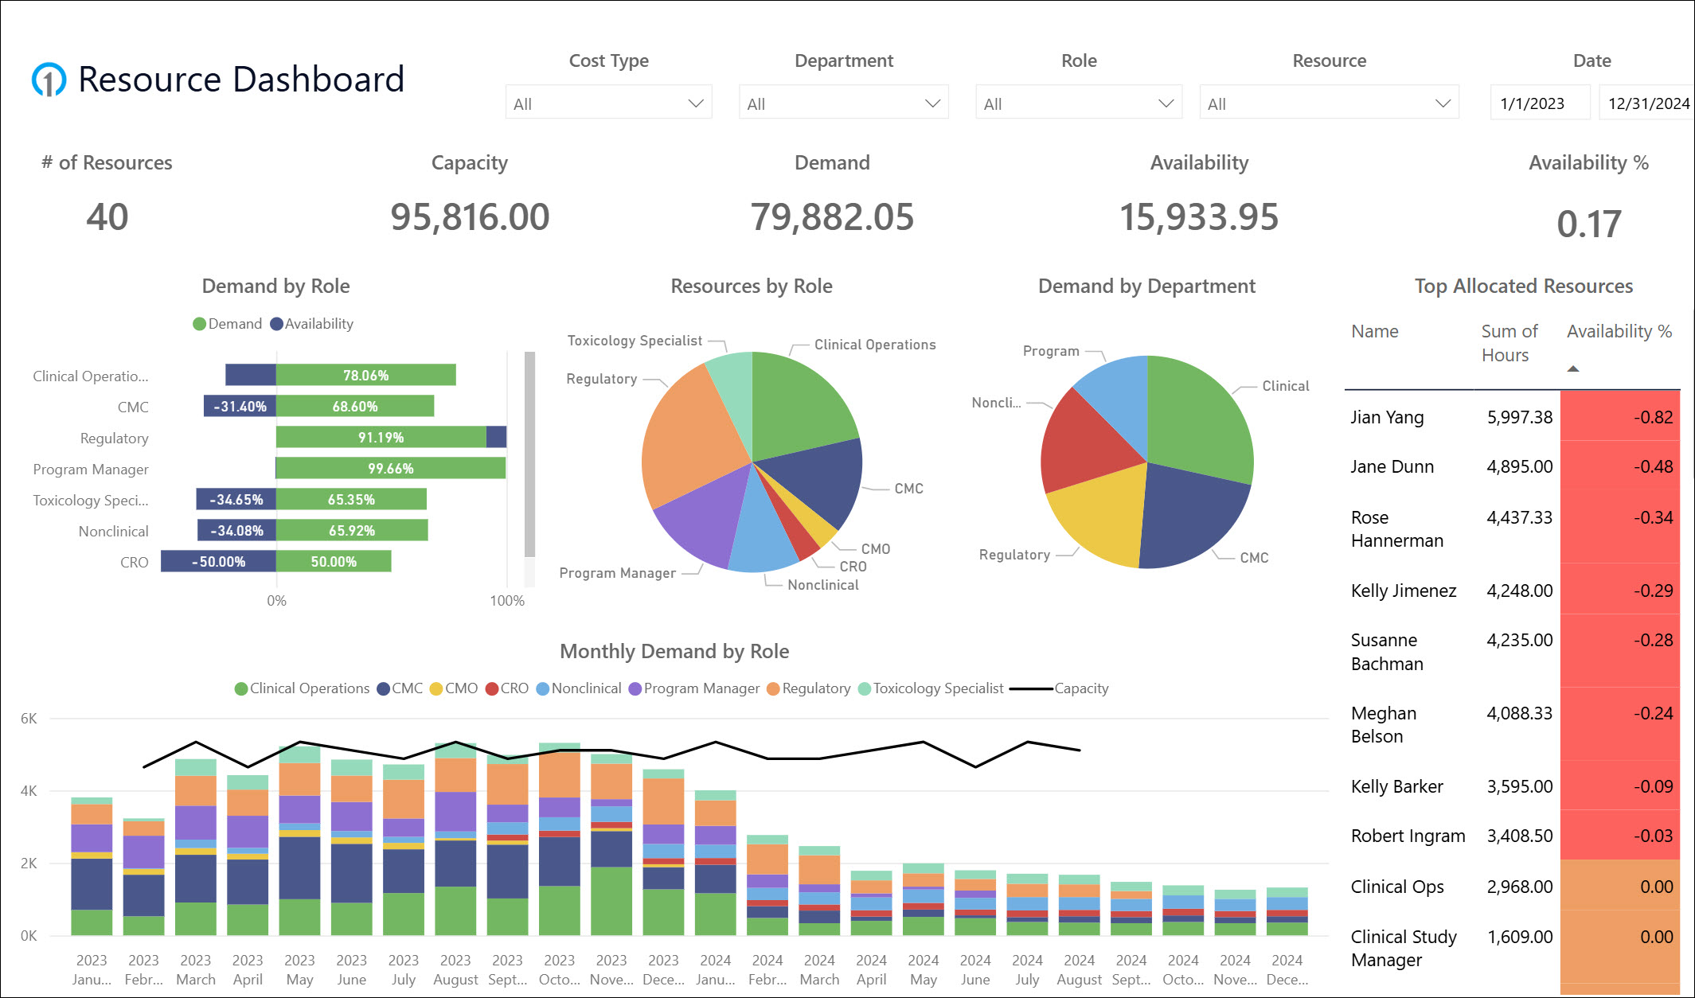
Task: Click the ascending sort arrow under Availability %
Action: click(1572, 368)
